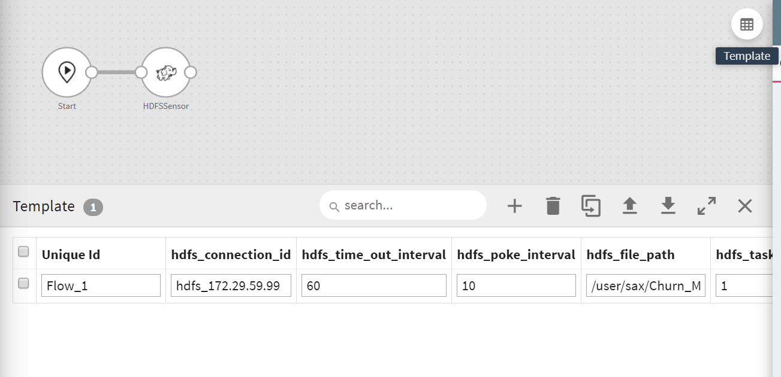Download template using the download arrow icon

click(x=668, y=206)
